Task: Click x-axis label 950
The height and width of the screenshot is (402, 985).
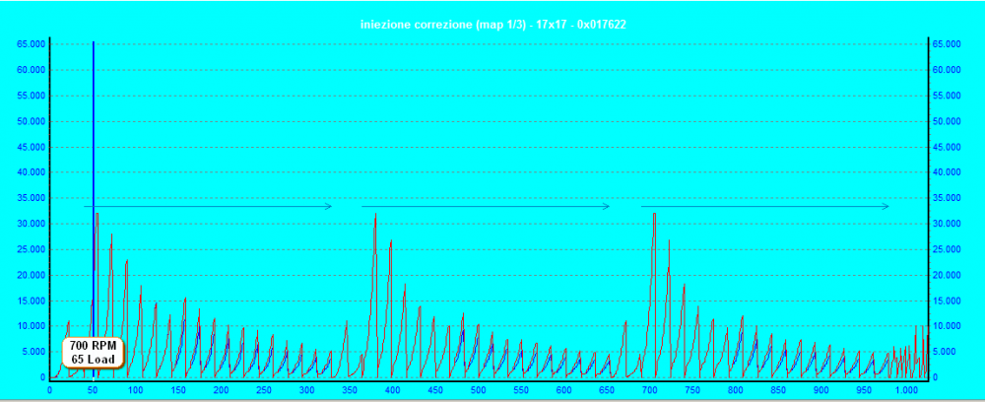Action: pyautogui.click(x=863, y=389)
